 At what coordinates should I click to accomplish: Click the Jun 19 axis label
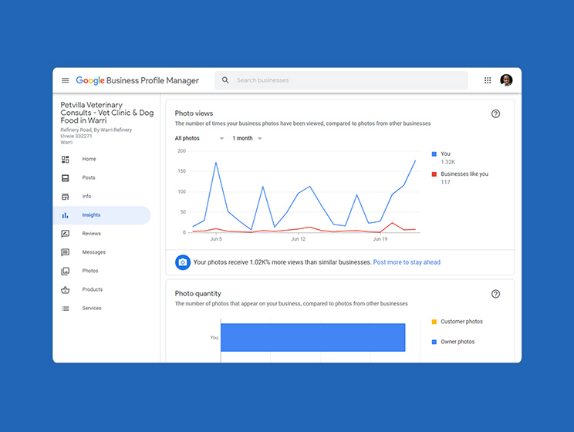380,239
